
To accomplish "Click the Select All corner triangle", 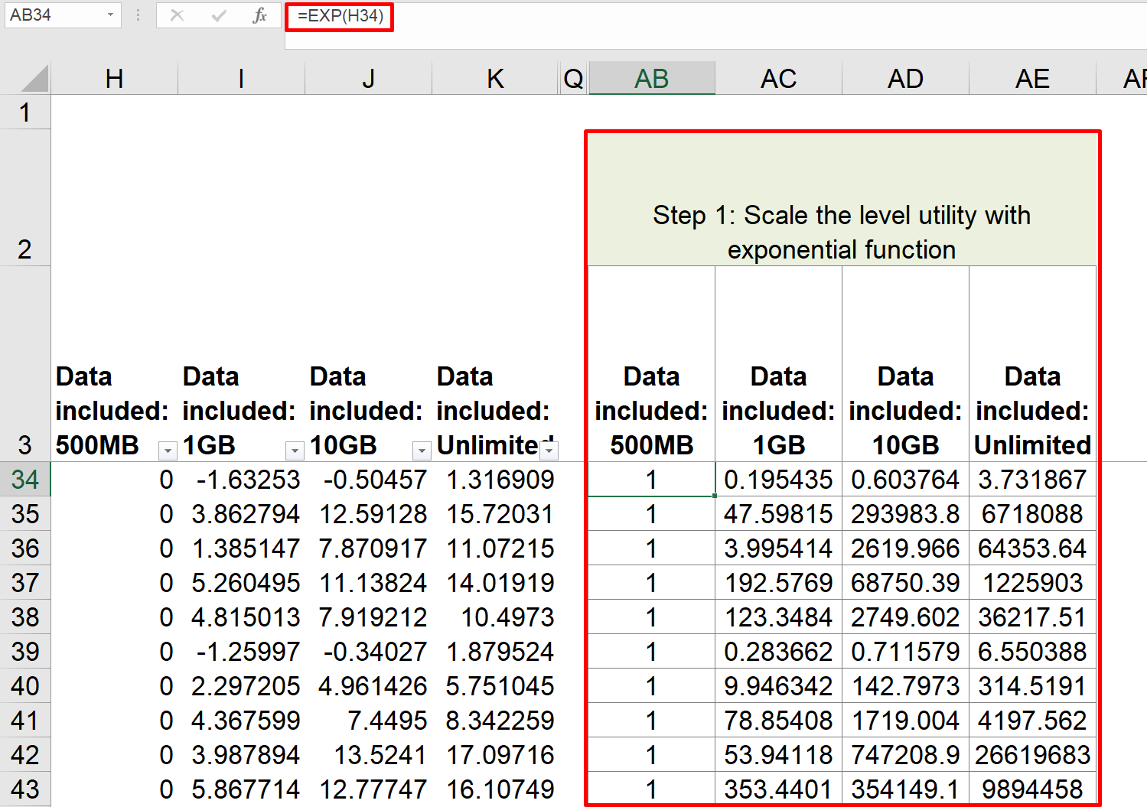I will tap(34, 79).
